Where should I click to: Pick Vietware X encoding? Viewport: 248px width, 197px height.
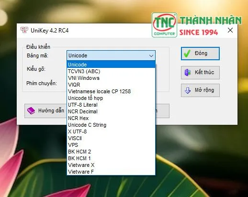(111, 165)
